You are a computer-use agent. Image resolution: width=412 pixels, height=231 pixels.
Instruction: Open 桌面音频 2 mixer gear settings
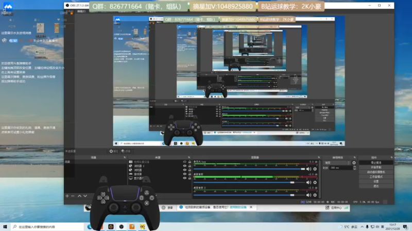point(315,195)
